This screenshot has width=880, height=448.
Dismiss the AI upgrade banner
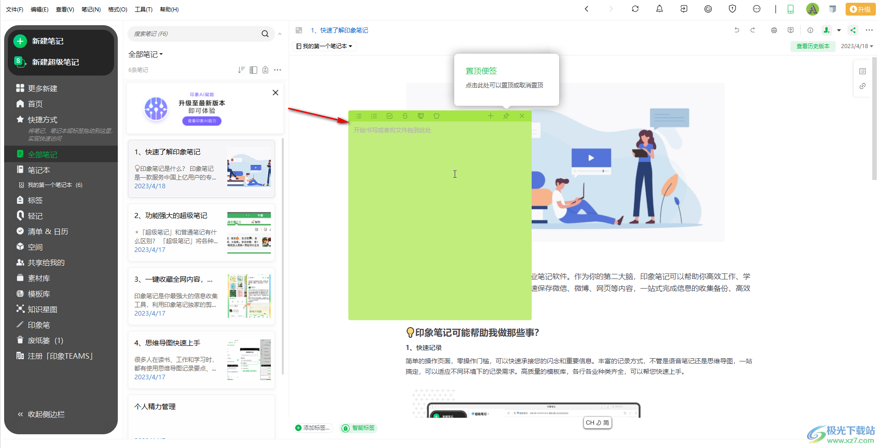pyautogui.click(x=275, y=93)
